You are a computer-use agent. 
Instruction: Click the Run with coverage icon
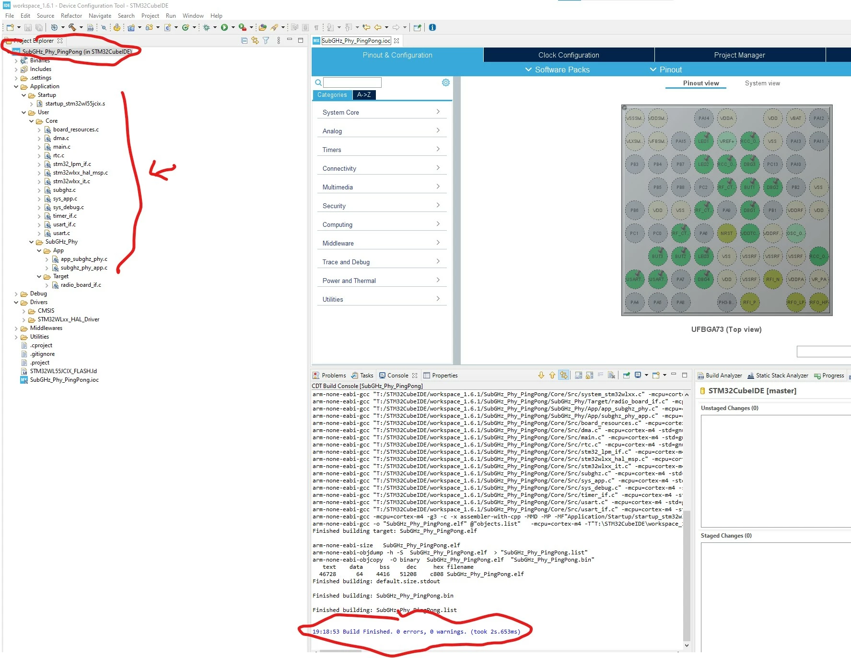click(243, 27)
